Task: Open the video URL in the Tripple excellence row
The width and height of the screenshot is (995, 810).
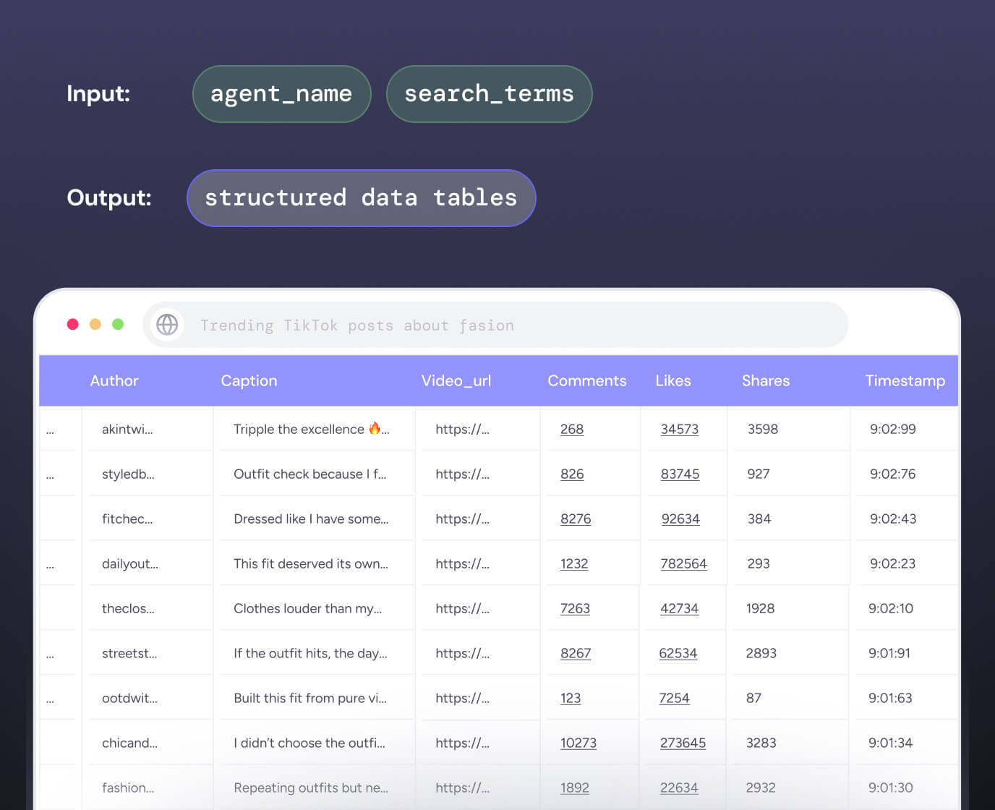Action: tap(462, 429)
